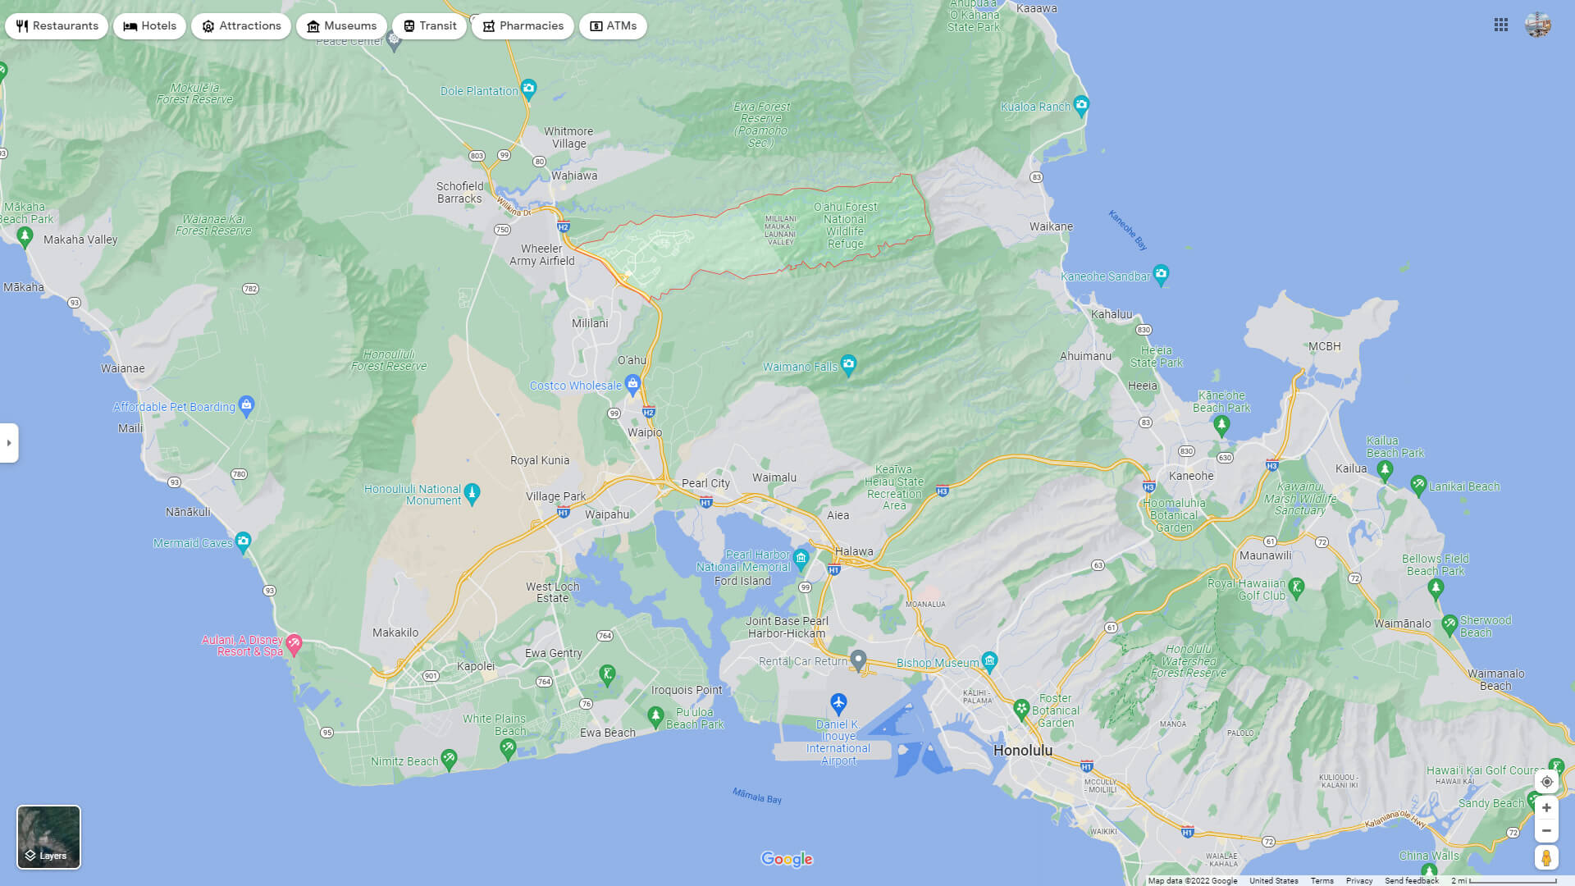Screen dimensions: 1575x886
Task: Zoom out with the minus icon
Action: pos(1545,830)
